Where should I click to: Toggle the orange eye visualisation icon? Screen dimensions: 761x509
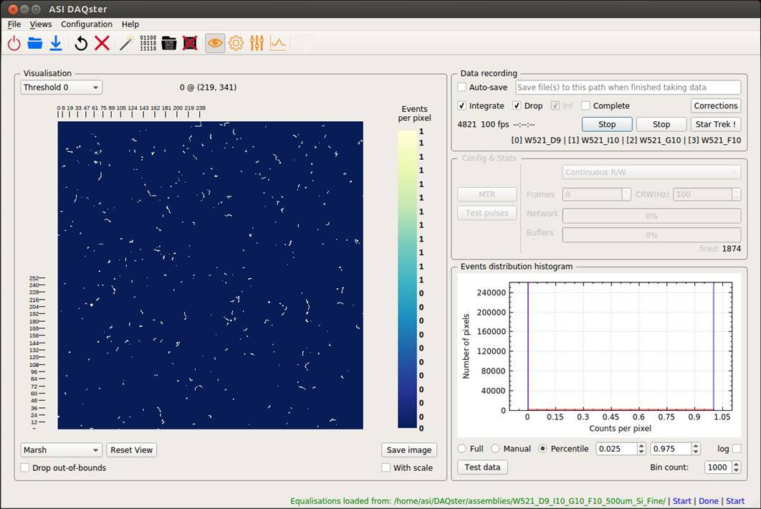point(215,44)
